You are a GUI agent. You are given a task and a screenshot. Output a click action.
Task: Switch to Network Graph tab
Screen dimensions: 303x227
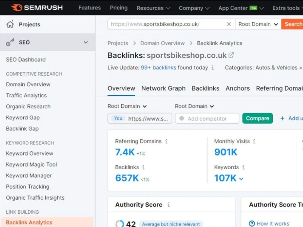tap(164, 88)
